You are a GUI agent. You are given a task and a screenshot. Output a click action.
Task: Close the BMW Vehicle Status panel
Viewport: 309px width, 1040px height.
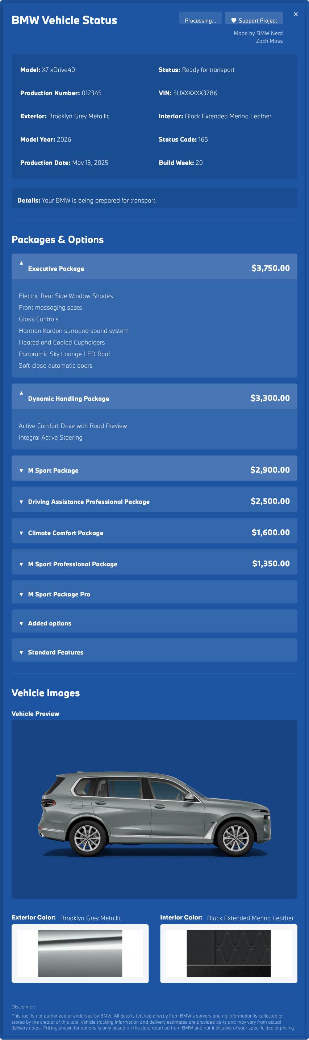click(296, 15)
